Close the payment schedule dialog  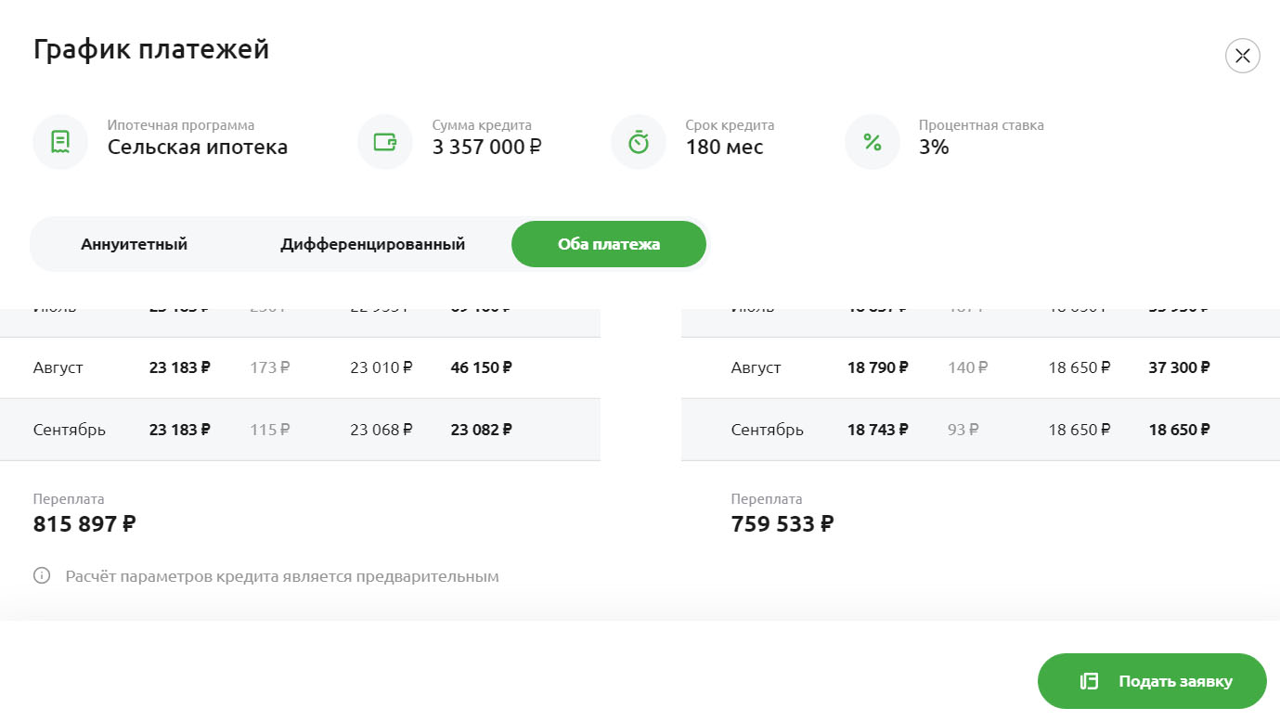(x=1243, y=56)
